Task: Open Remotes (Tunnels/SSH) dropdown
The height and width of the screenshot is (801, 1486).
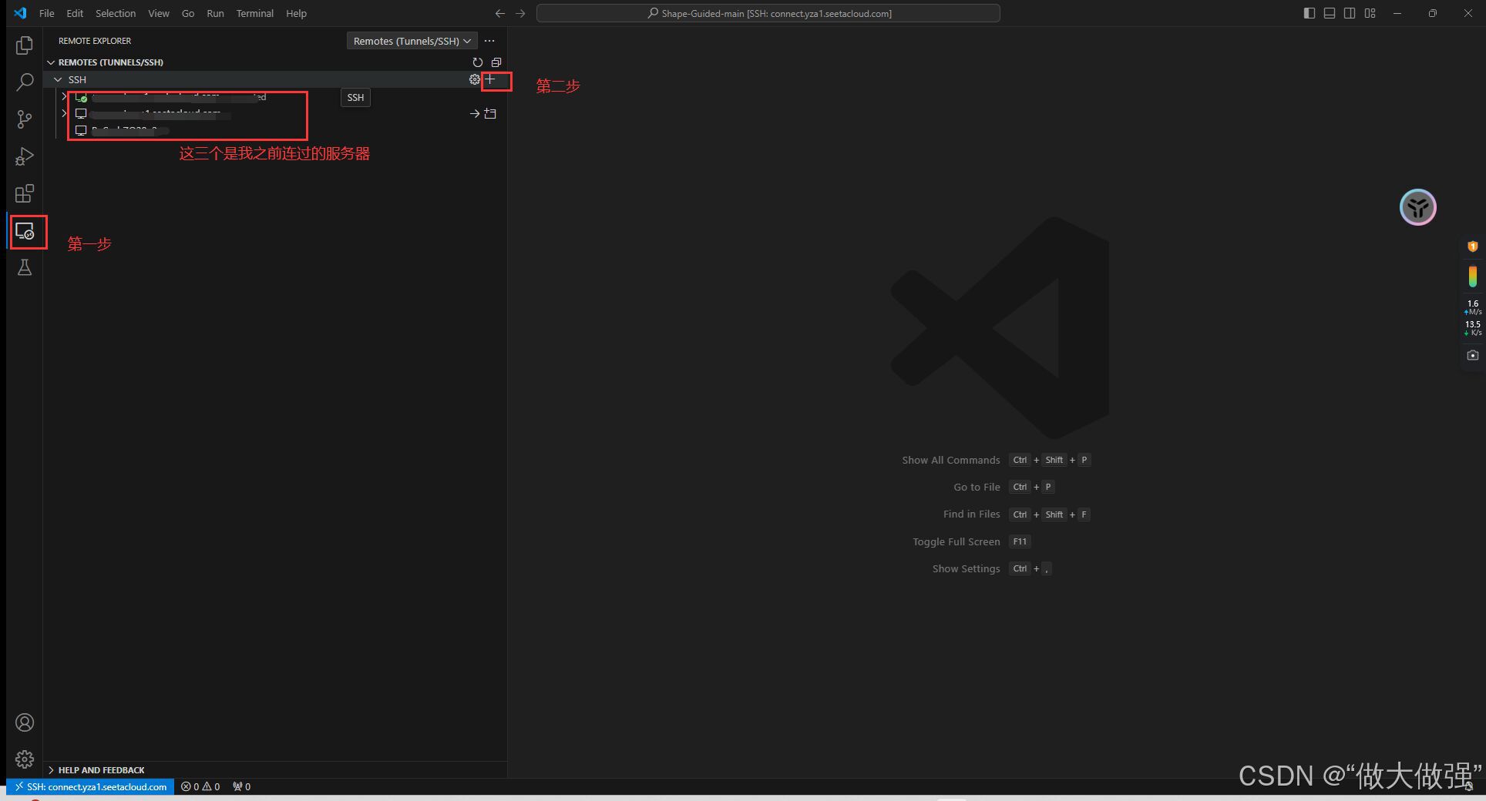Action: tap(412, 41)
